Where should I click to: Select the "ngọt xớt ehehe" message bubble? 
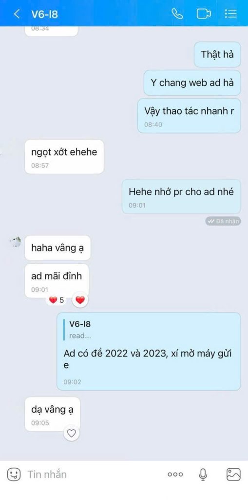pyautogui.click(x=64, y=157)
